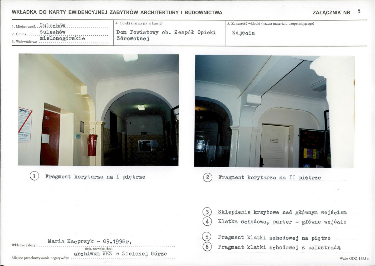
Task: Click the red fire extinguisher in the left photo
Action: pos(92,145)
